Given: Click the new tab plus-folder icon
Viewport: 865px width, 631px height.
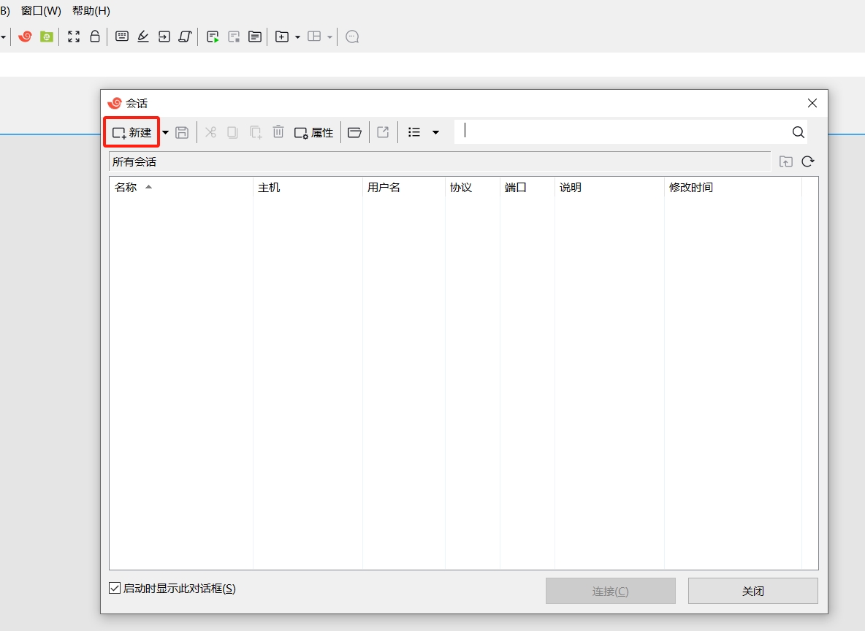Looking at the screenshot, I should pos(282,37).
